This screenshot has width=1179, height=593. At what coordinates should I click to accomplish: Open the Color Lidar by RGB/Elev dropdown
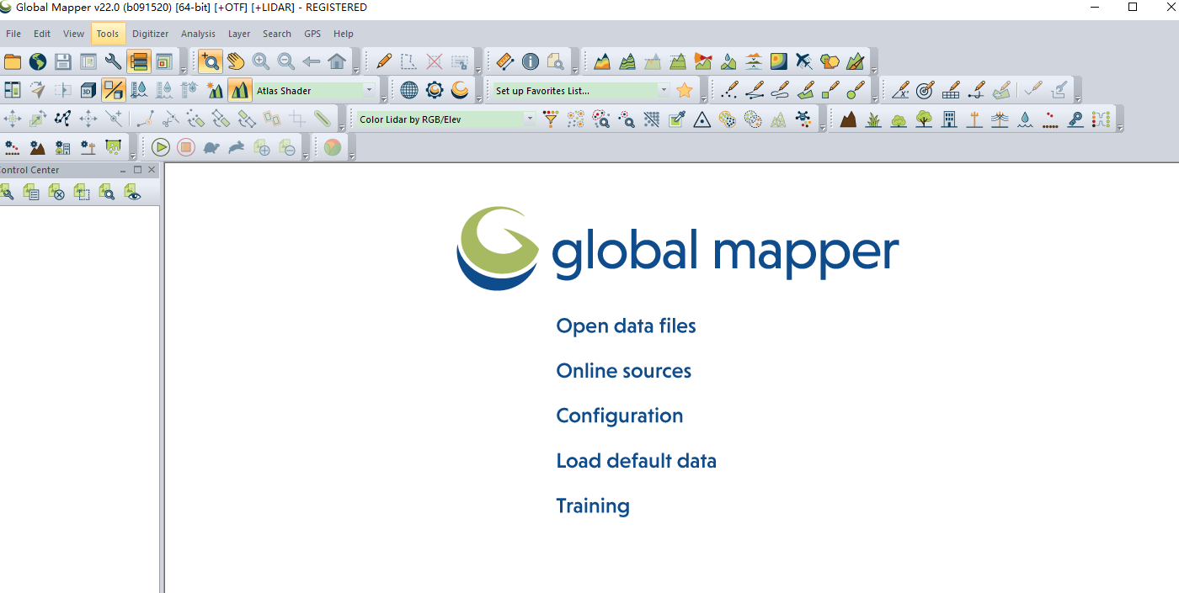click(x=529, y=119)
